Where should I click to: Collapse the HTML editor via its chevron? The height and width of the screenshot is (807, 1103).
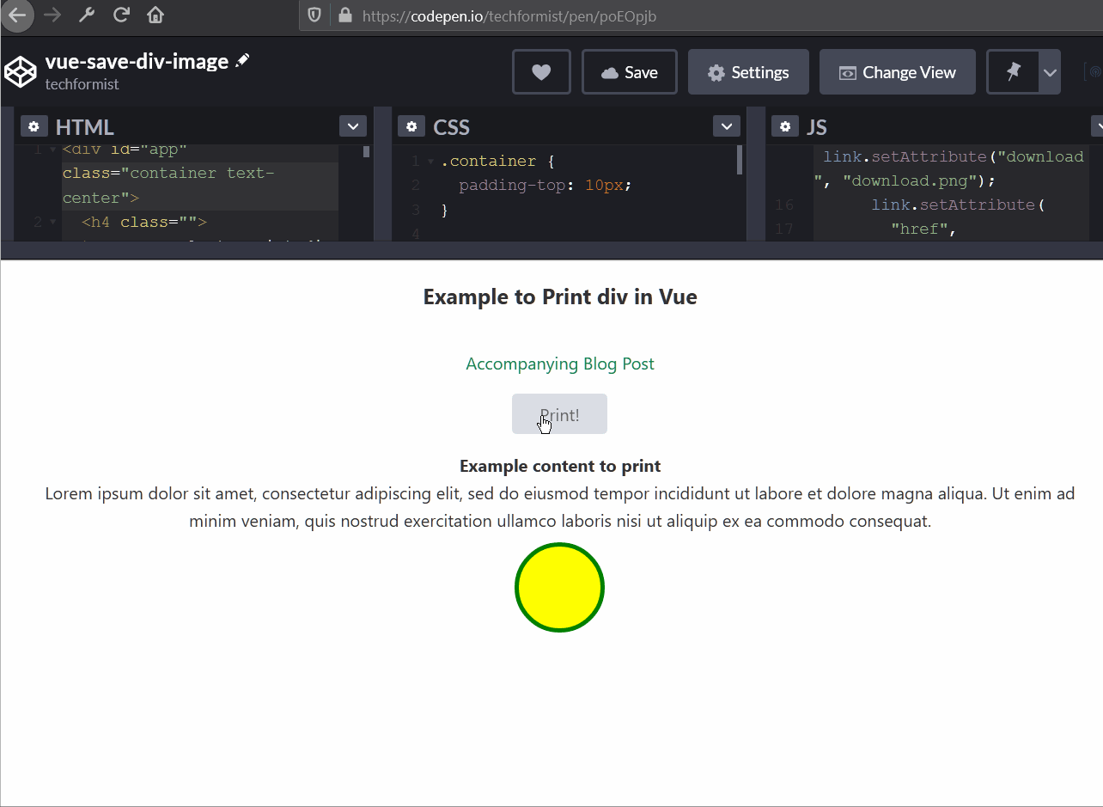(352, 125)
